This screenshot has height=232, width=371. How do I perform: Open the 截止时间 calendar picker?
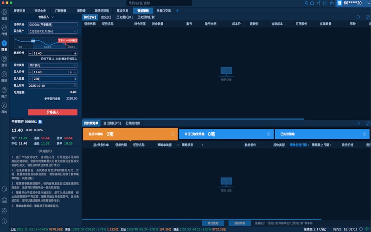coord(75,86)
